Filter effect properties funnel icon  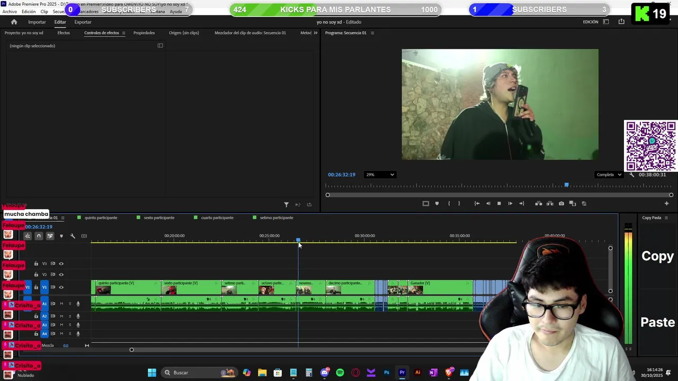(x=286, y=205)
